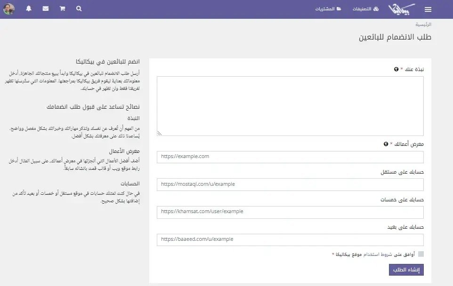Image resolution: width=453 pixels, height=286 pixels.
Task: Click the Baaeed account URL field
Action: point(290,239)
